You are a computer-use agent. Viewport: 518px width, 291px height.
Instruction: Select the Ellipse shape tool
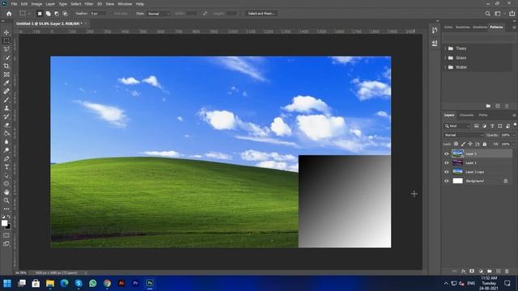tap(6, 183)
